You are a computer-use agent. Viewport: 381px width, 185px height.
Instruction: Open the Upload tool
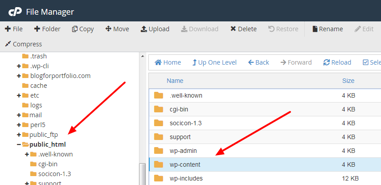coord(155,29)
